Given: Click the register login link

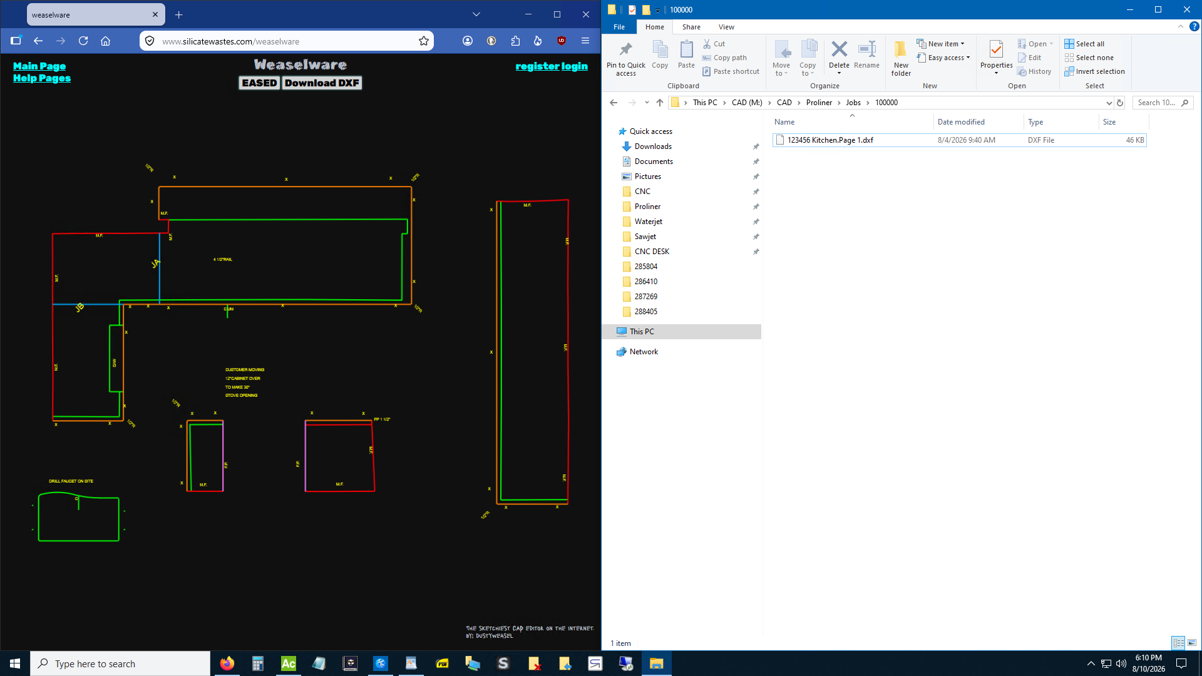Looking at the screenshot, I should tap(552, 66).
